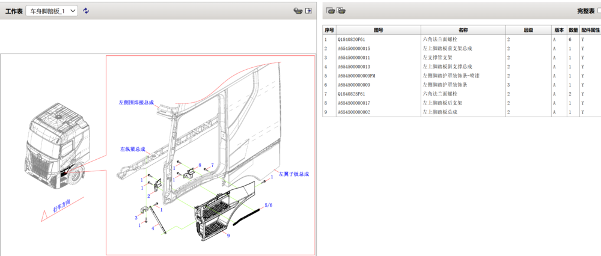This screenshot has height=256, width=601.
Task: Click the 左纵梁总成 diagram label
Action: (x=133, y=148)
